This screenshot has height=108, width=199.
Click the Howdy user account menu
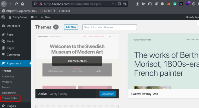coord(193,17)
